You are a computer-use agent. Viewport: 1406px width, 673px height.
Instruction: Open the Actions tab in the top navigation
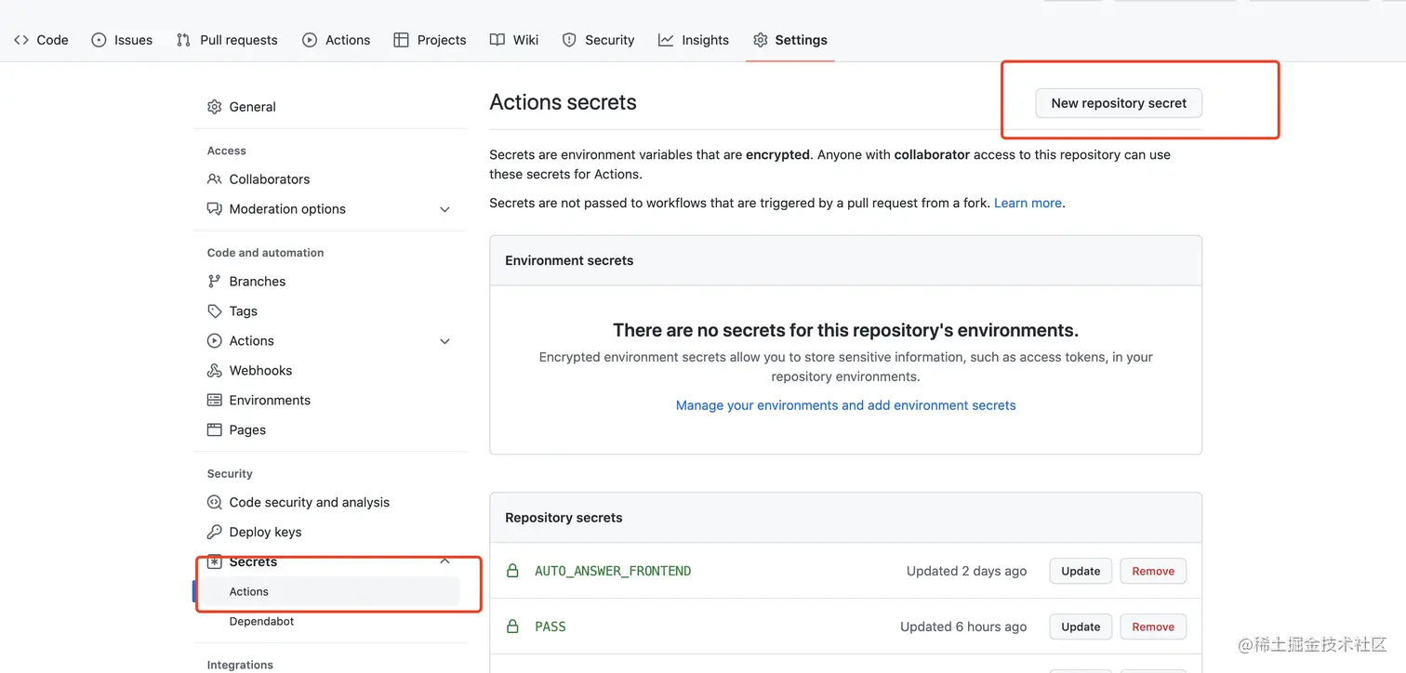336,40
